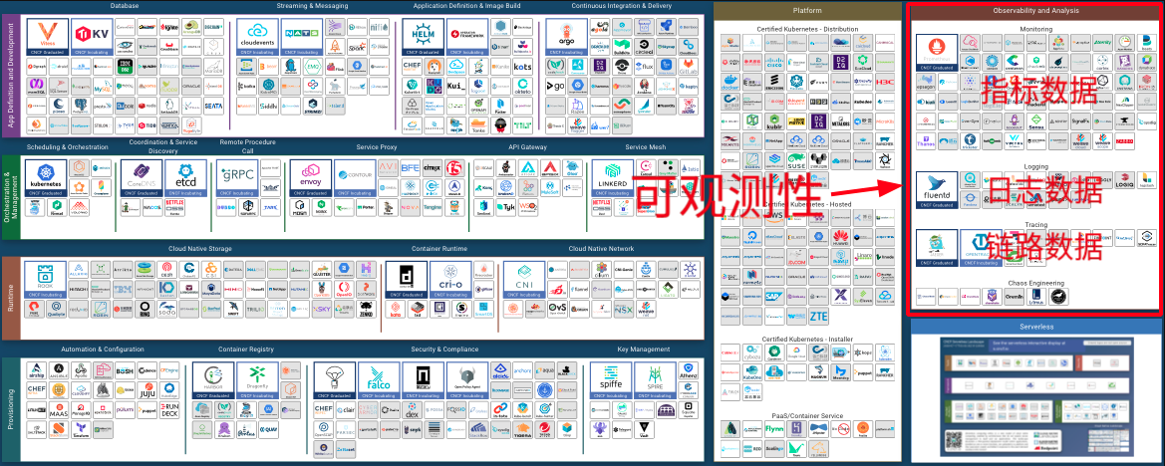Screen dimensions: 1165x466
Task: Open the HARBOR registry card
Action: pos(213,380)
